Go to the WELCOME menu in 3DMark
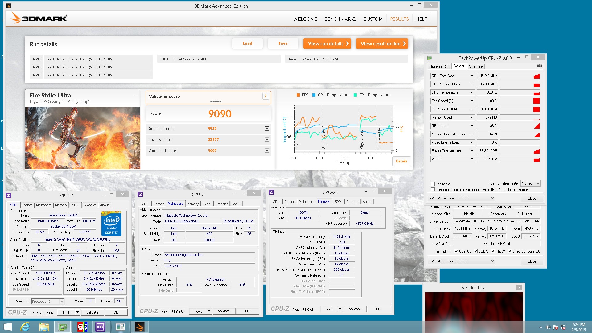 [305, 19]
